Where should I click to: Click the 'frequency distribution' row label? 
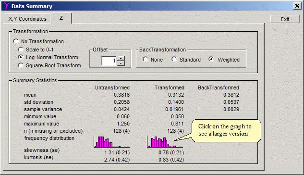(49, 138)
